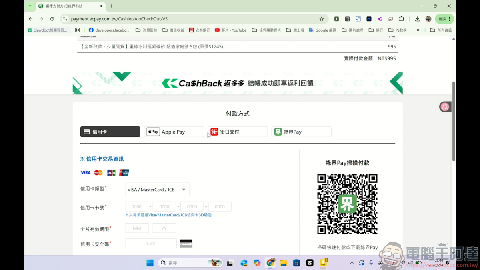Click the third card number field

[x=192, y=206]
